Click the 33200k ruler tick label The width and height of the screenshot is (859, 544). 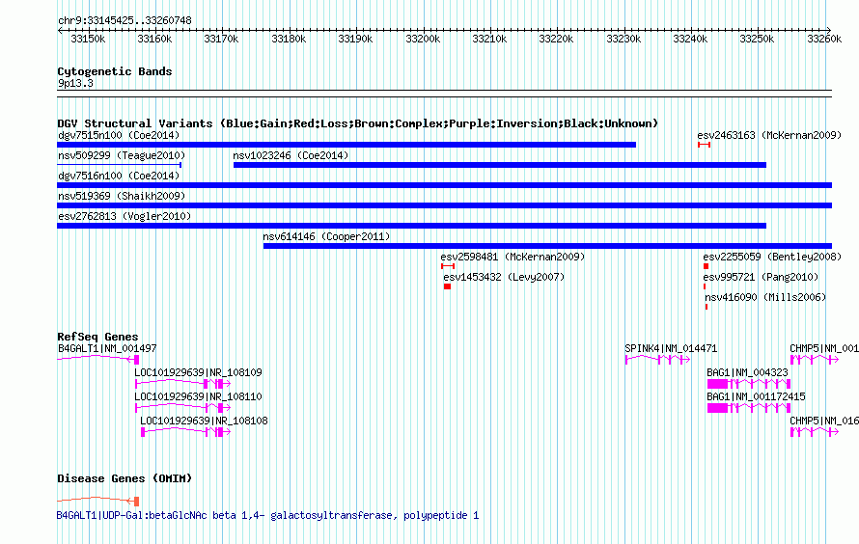tap(423, 39)
